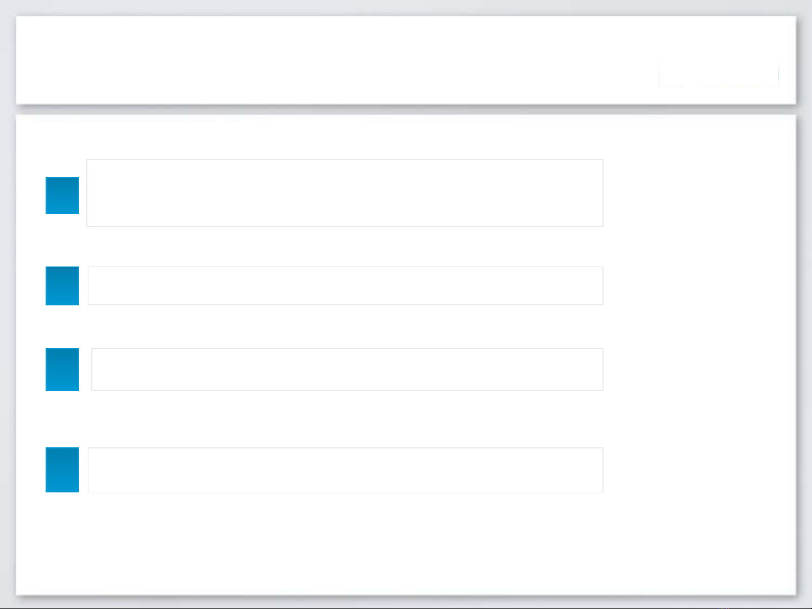Click the thin dark line along bottom edge
The width and height of the screenshot is (812, 609).
pos(406,607)
